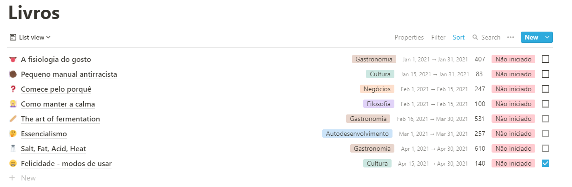Image resolution: width=572 pixels, height=187 pixels.
Task: Click the tongue emoji icon of first book
Action: pyautogui.click(x=13, y=60)
